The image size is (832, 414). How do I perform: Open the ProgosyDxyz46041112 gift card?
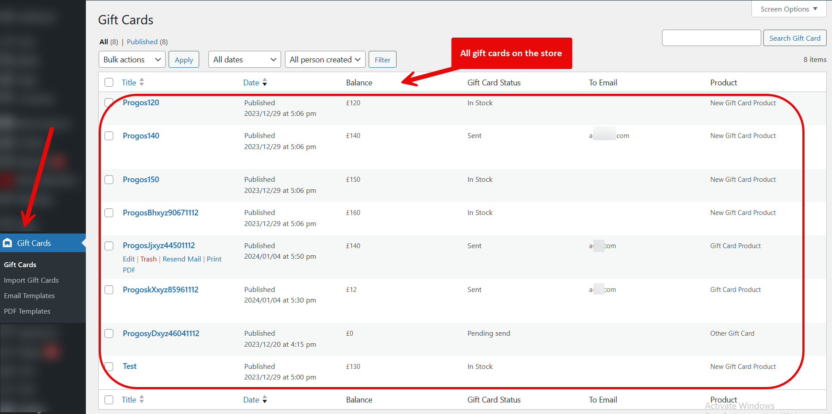pyautogui.click(x=161, y=333)
